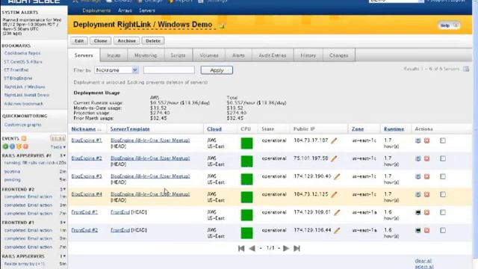
Task: Switch to the Inputs tab
Action: [x=114, y=55]
